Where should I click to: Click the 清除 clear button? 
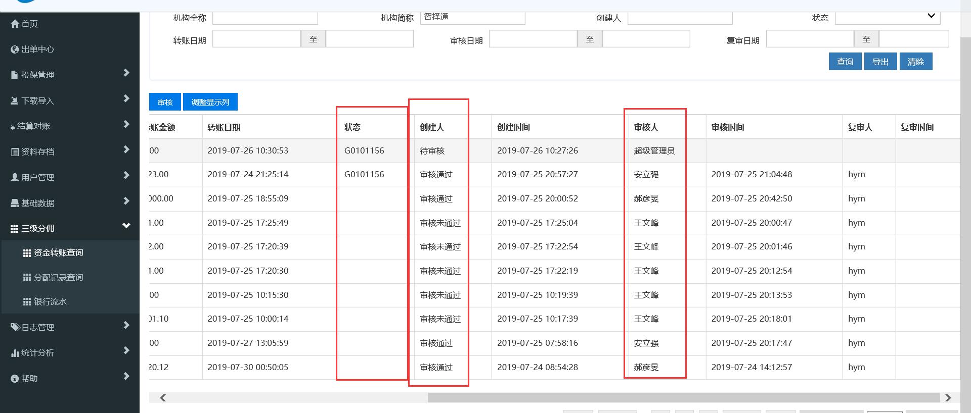pos(916,62)
